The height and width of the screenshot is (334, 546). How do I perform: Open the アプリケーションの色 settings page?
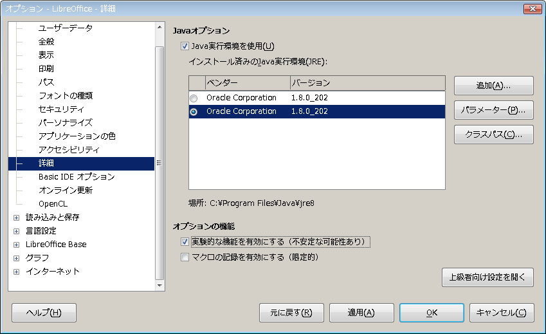point(77,136)
